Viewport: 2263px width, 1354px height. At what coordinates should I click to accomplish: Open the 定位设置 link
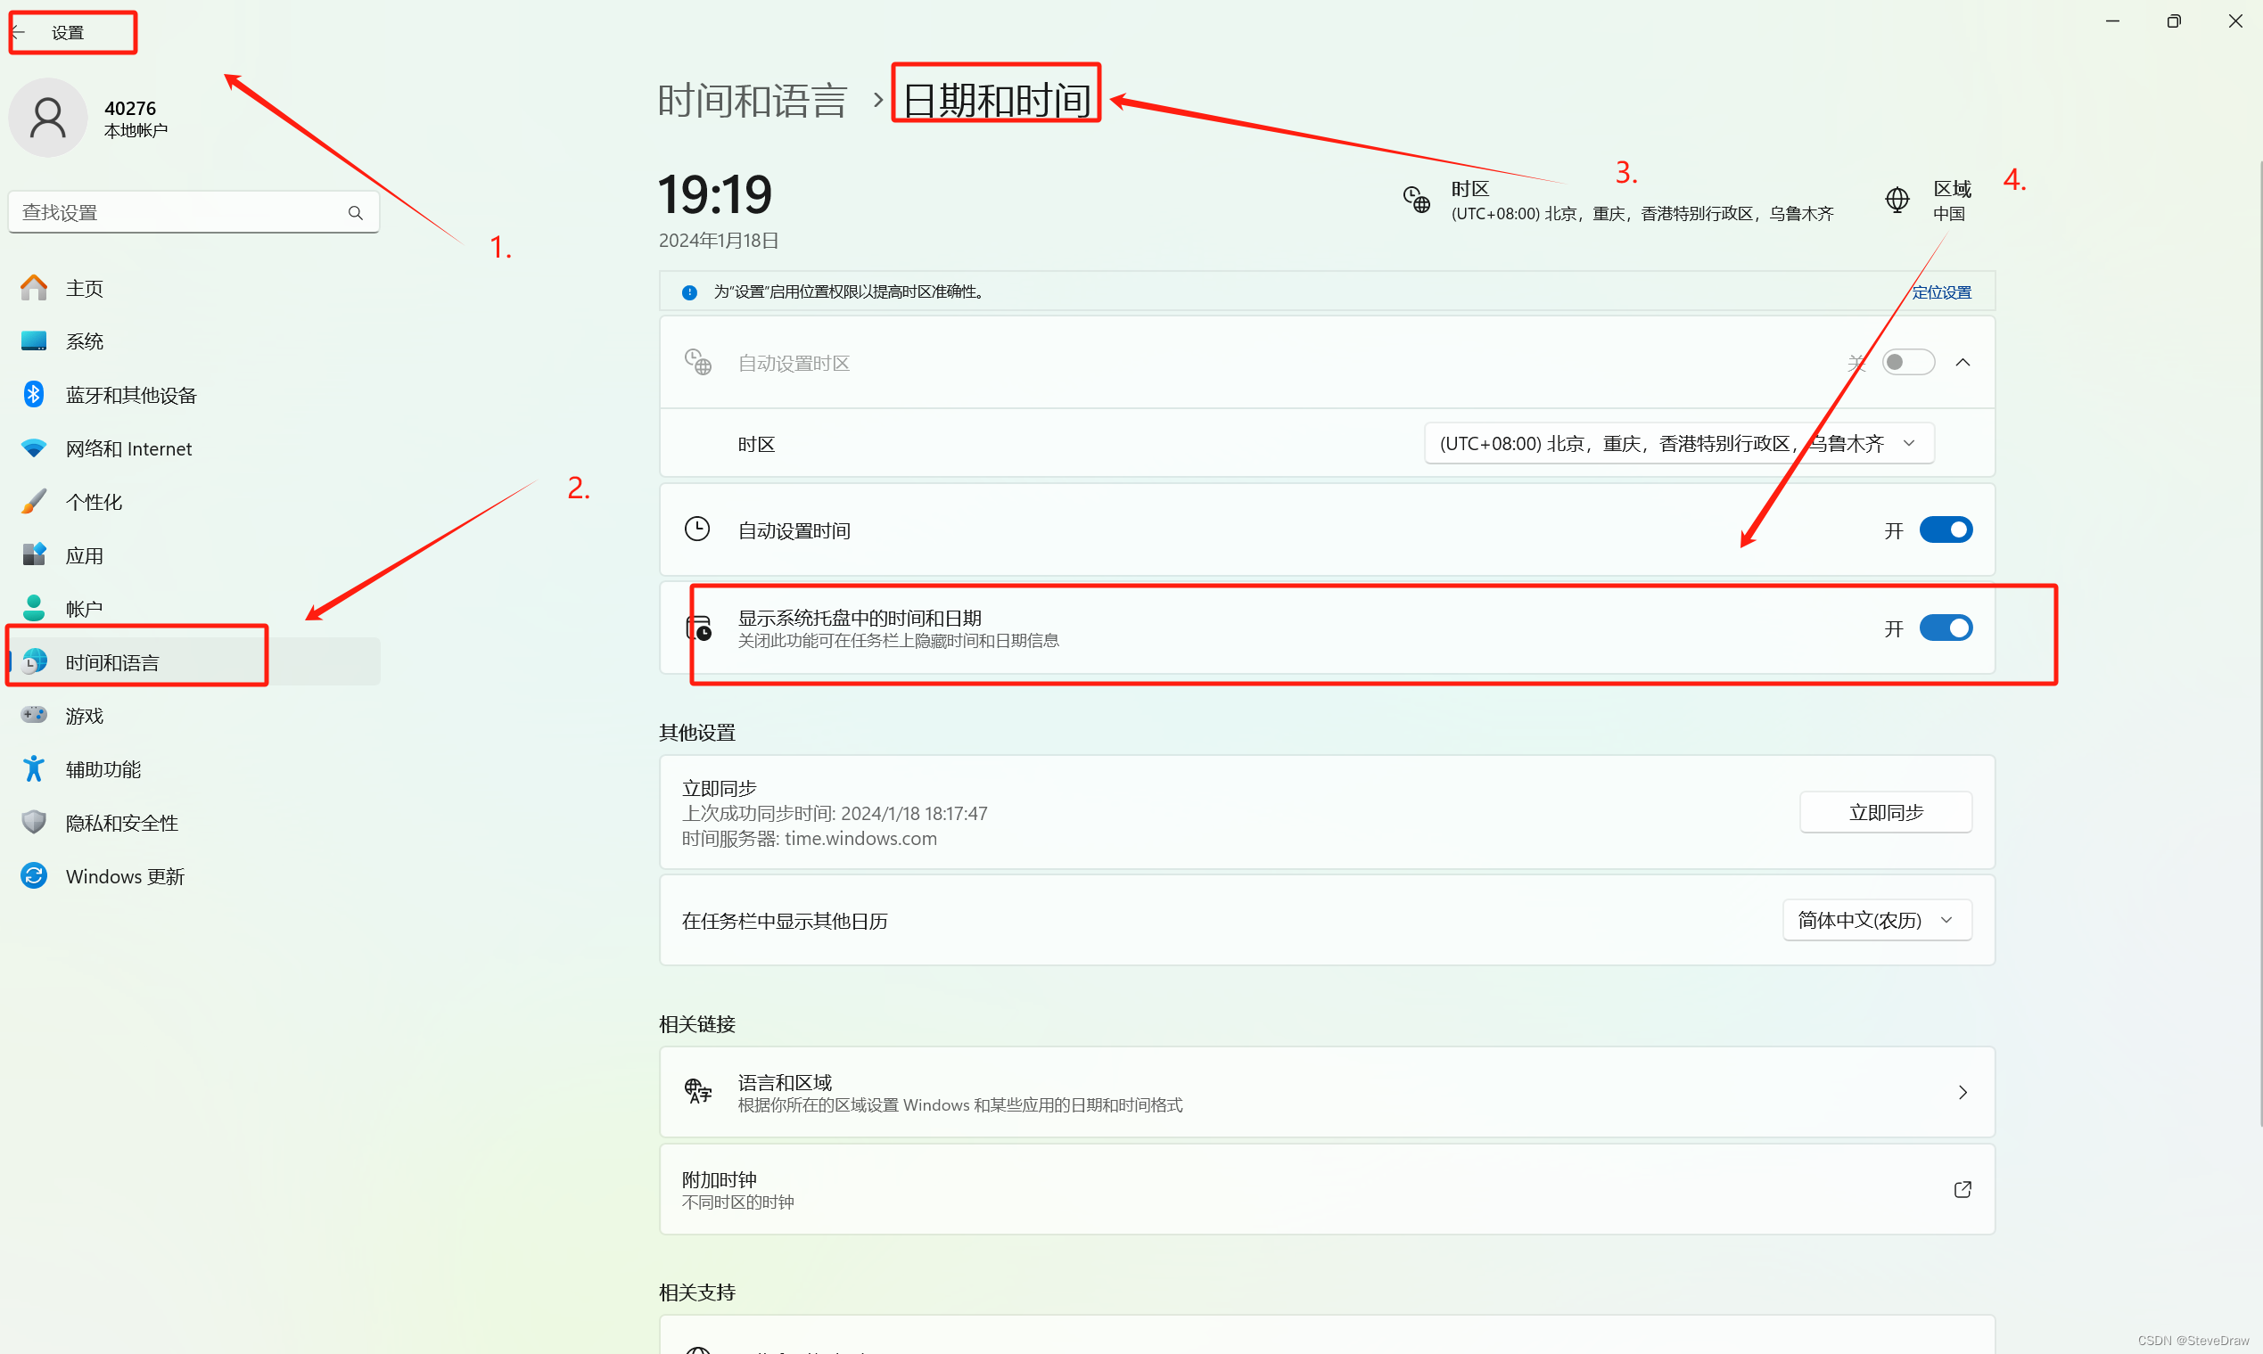pyautogui.click(x=1941, y=292)
